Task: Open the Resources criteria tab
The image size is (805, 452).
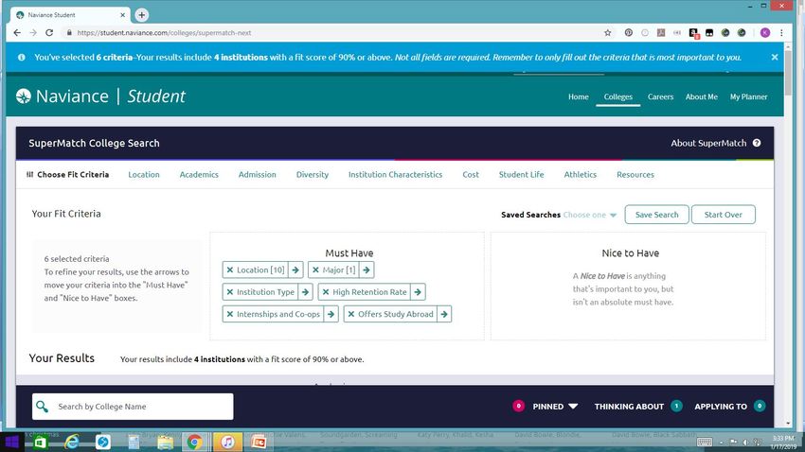Action: [635, 174]
